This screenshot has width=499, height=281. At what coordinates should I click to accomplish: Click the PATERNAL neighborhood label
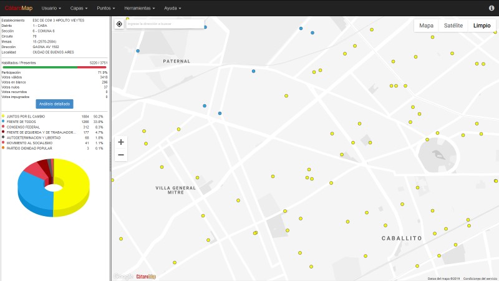point(177,61)
